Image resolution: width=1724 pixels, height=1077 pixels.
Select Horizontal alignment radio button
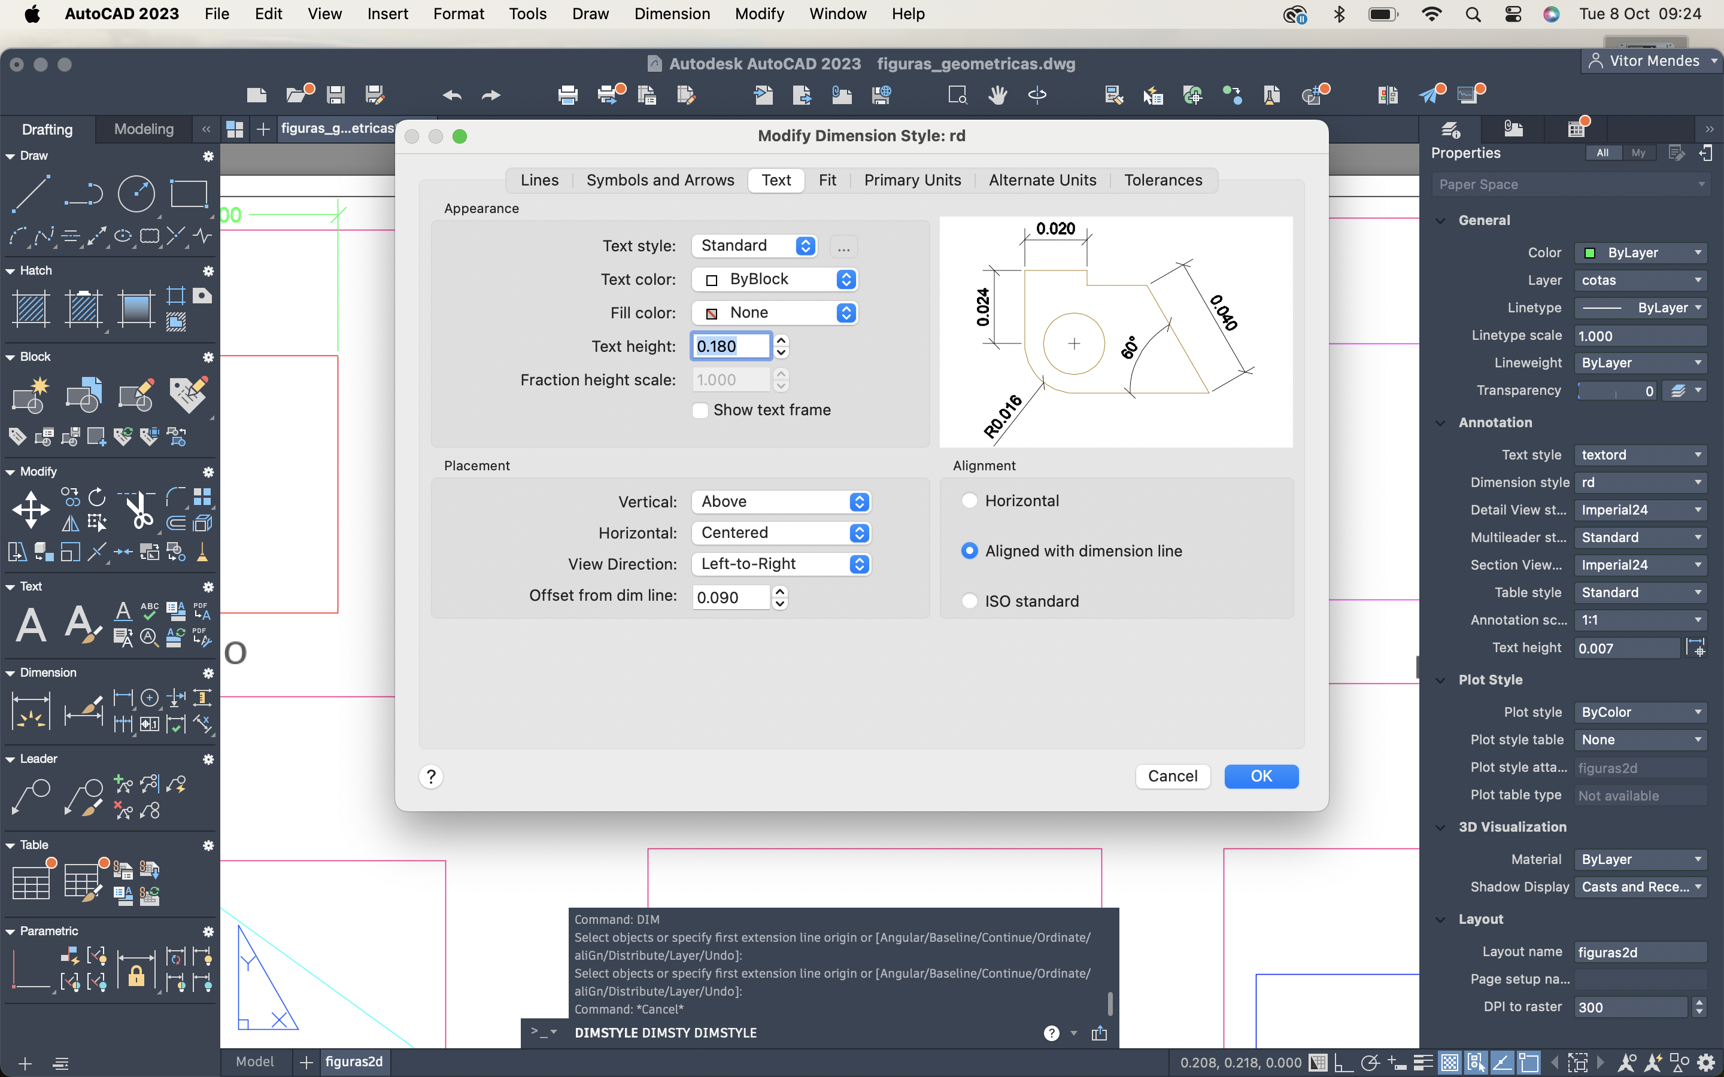click(969, 501)
